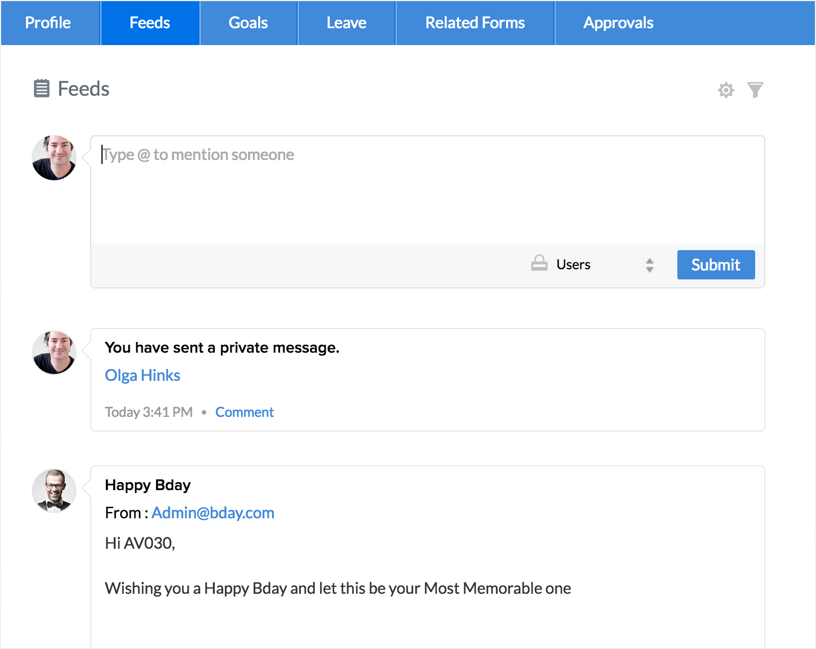
Task: Click the up/down arrows of Users selector
Action: pyautogui.click(x=650, y=265)
